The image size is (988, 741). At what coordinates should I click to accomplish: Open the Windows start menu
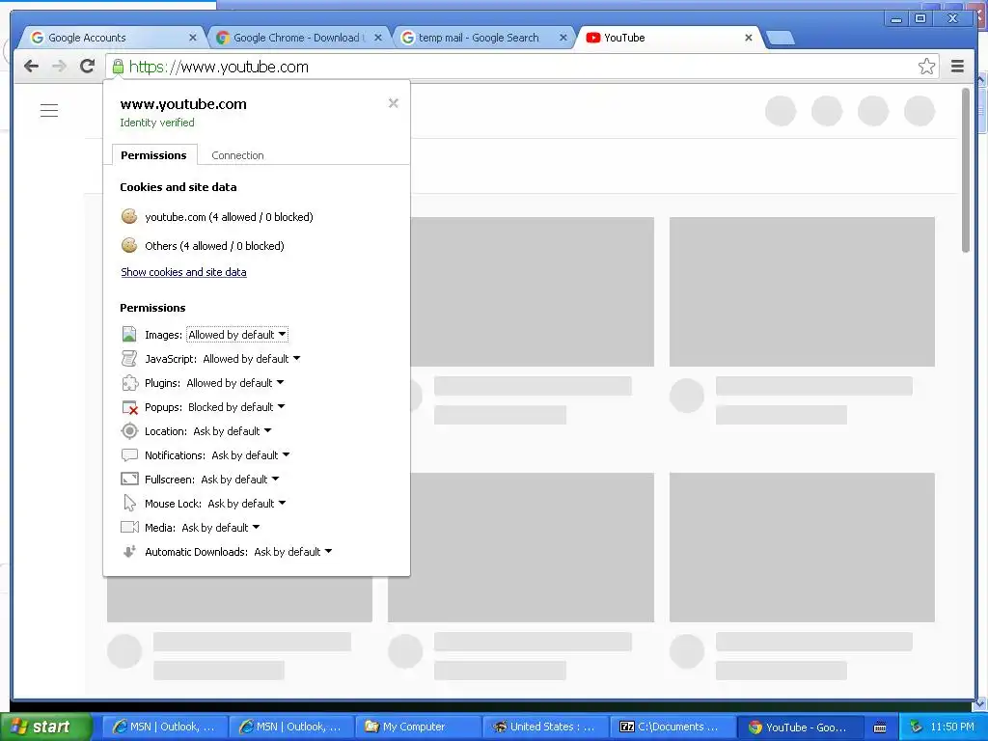pos(44,727)
